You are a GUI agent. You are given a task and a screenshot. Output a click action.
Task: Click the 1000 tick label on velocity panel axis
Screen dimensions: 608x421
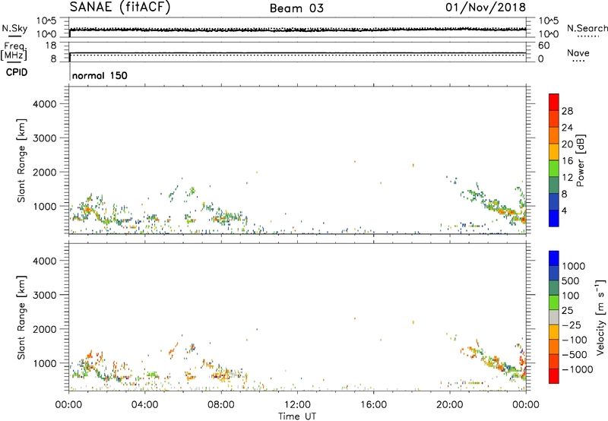[x=45, y=363]
